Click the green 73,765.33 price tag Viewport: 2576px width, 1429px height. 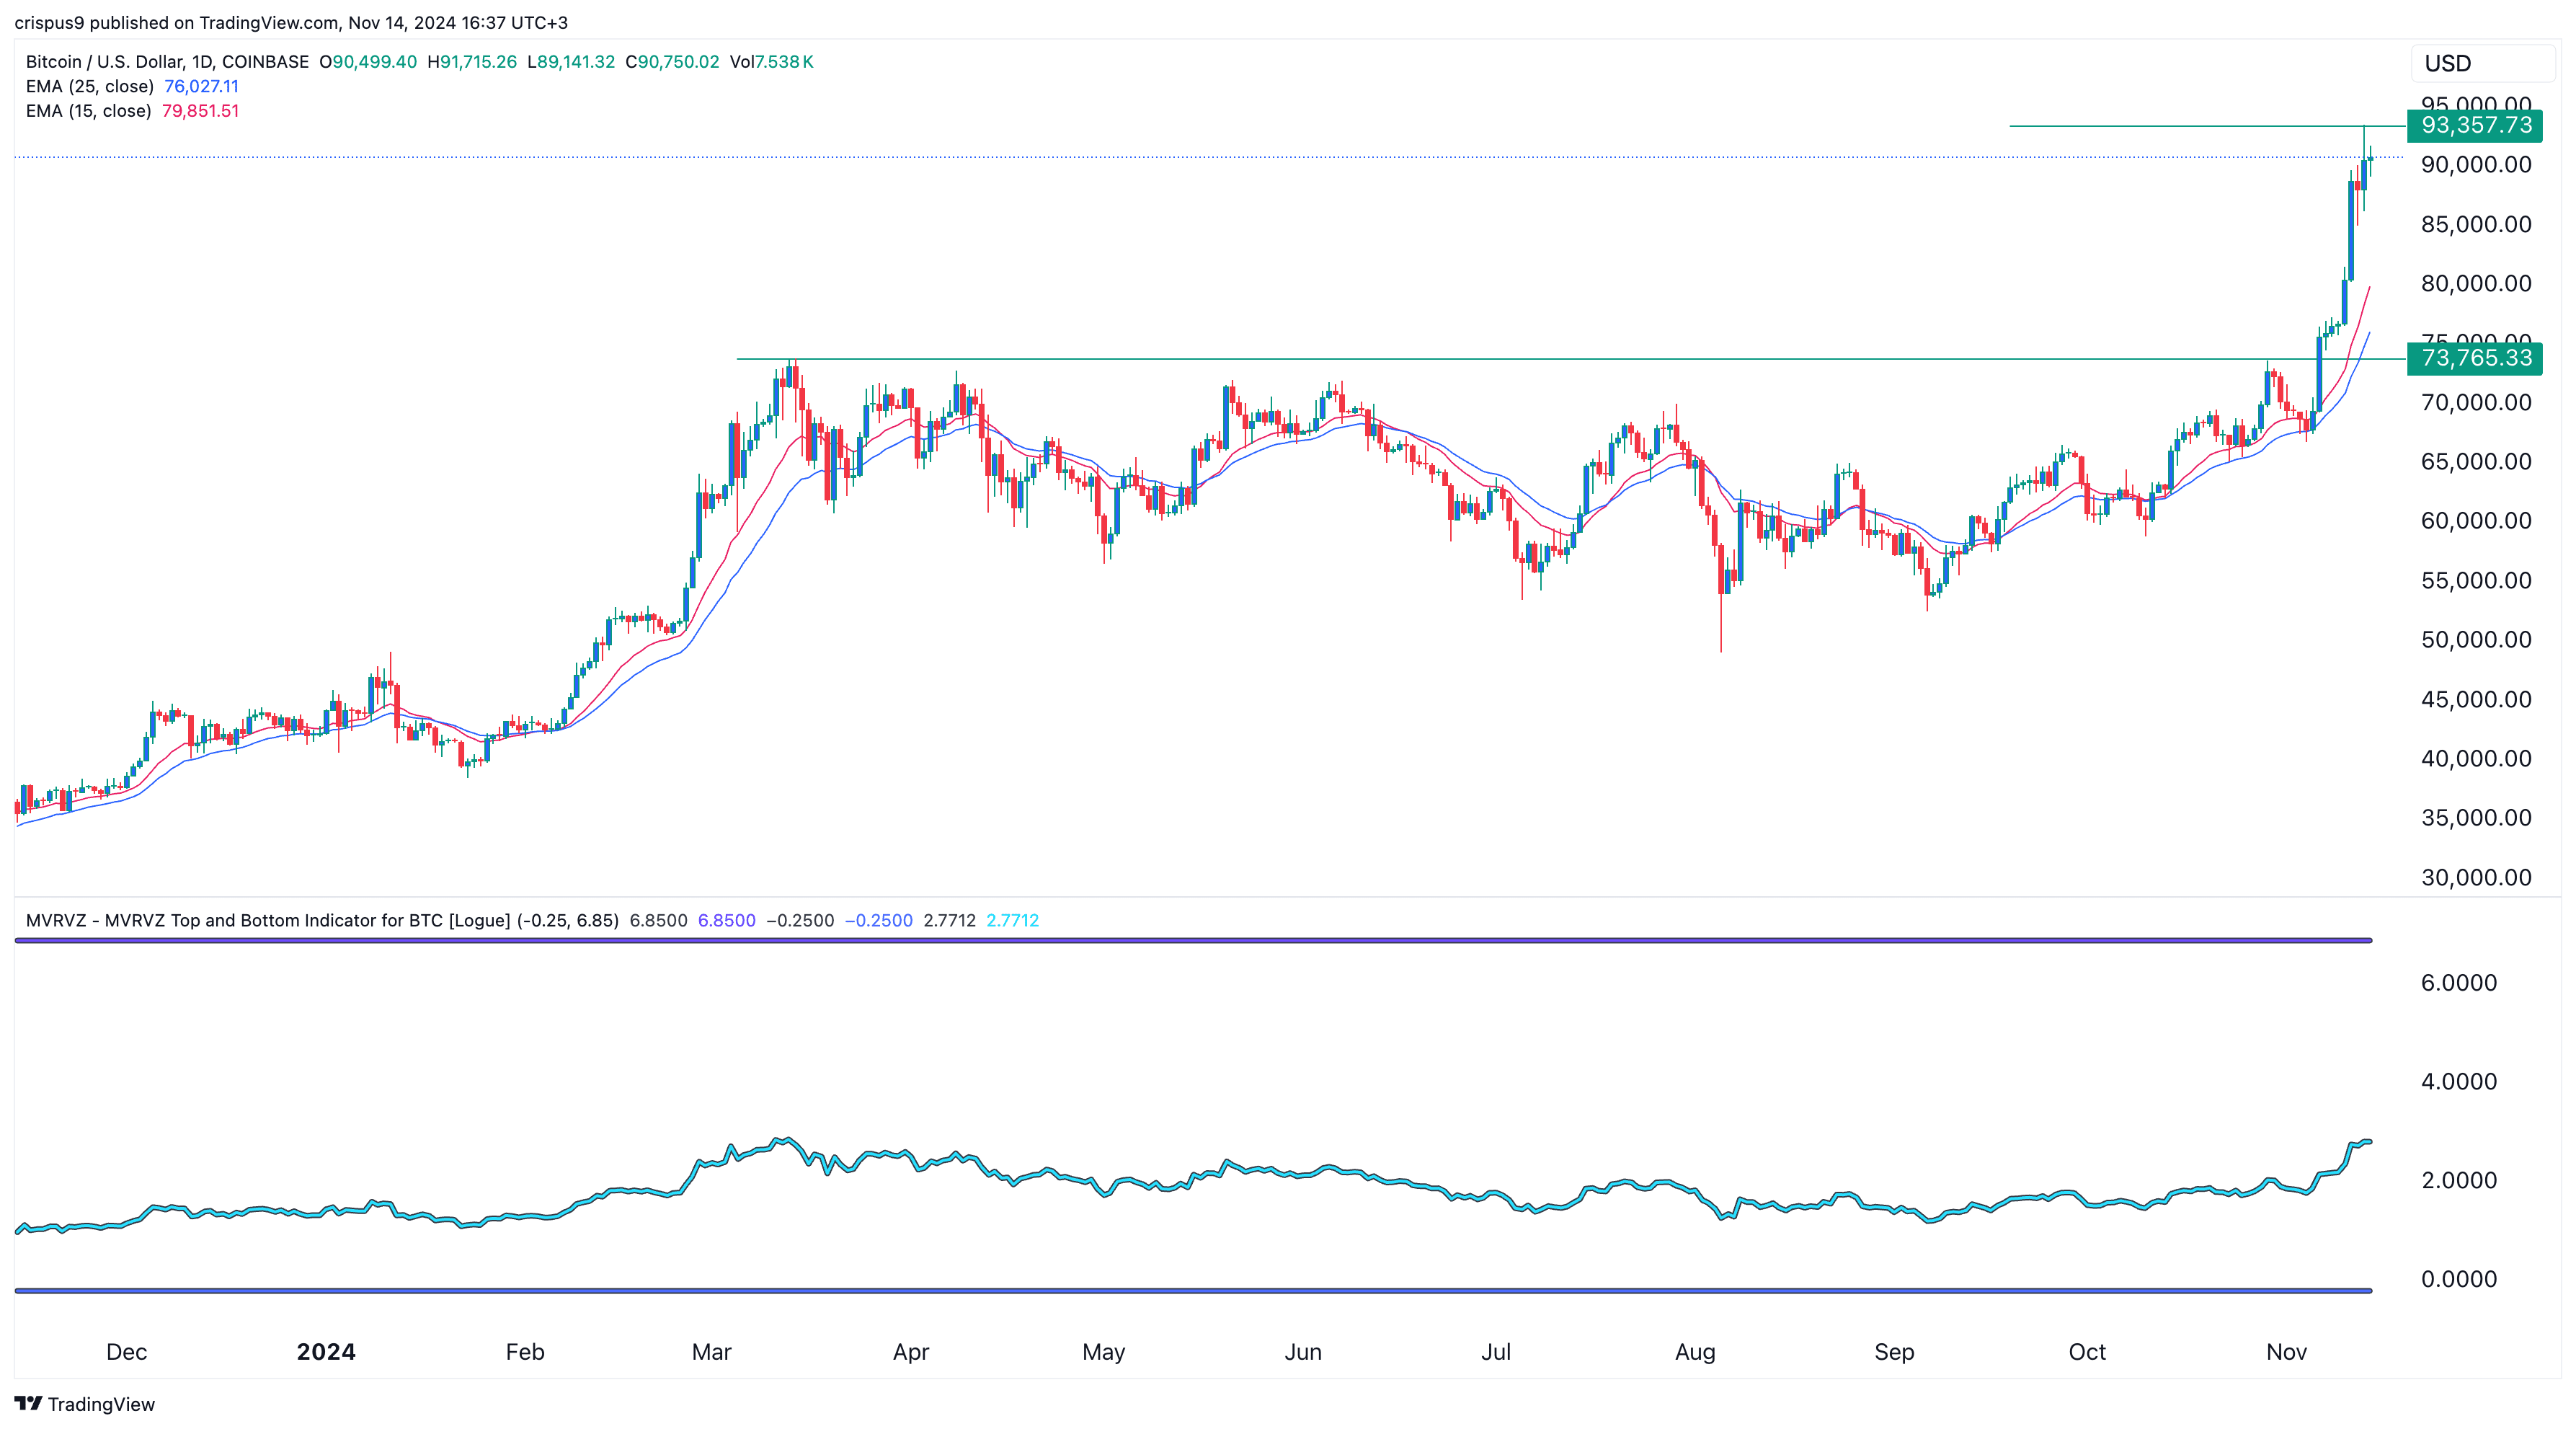click(x=2474, y=359)
